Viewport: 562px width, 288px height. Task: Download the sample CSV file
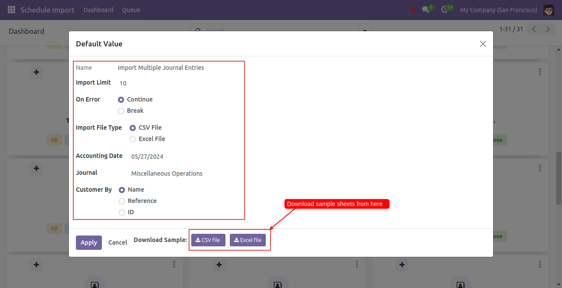click(208, 240)
